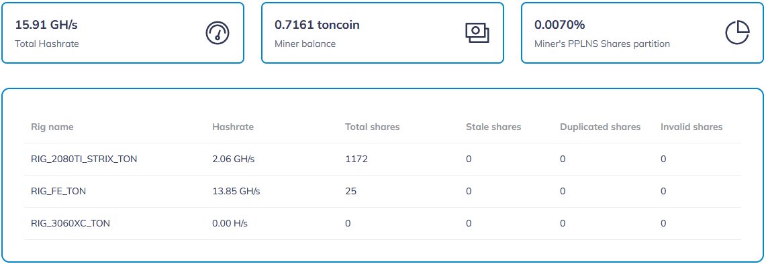This screenshot has height=264, width=766.
Task: Click the banknotes miner balance icon
Action: (x=477, y=33)
